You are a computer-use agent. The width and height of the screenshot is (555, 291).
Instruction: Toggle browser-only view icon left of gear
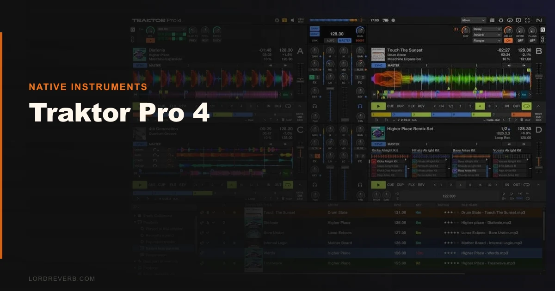(x=492, y=20)
